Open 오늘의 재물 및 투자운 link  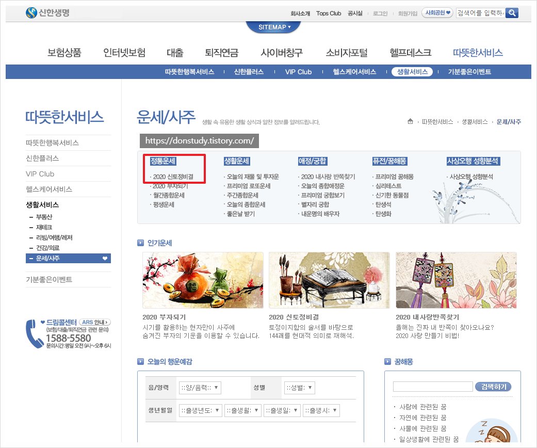tap(253, 177)
